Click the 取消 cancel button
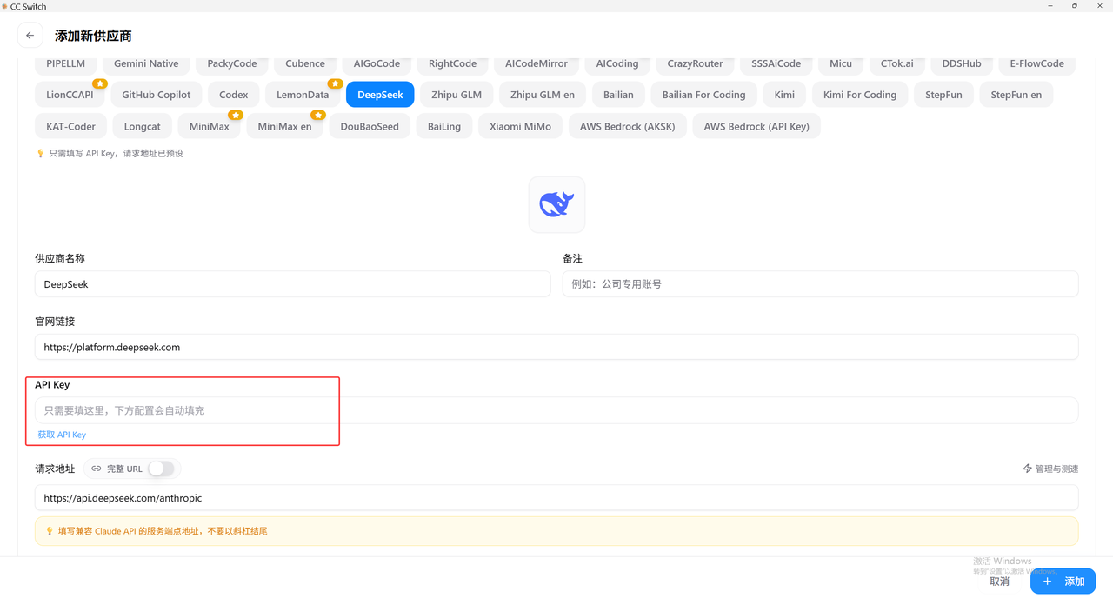Image resolution: width=1113 pixels, height=605 pixels. pyautogui.click(x=999, y=582)
